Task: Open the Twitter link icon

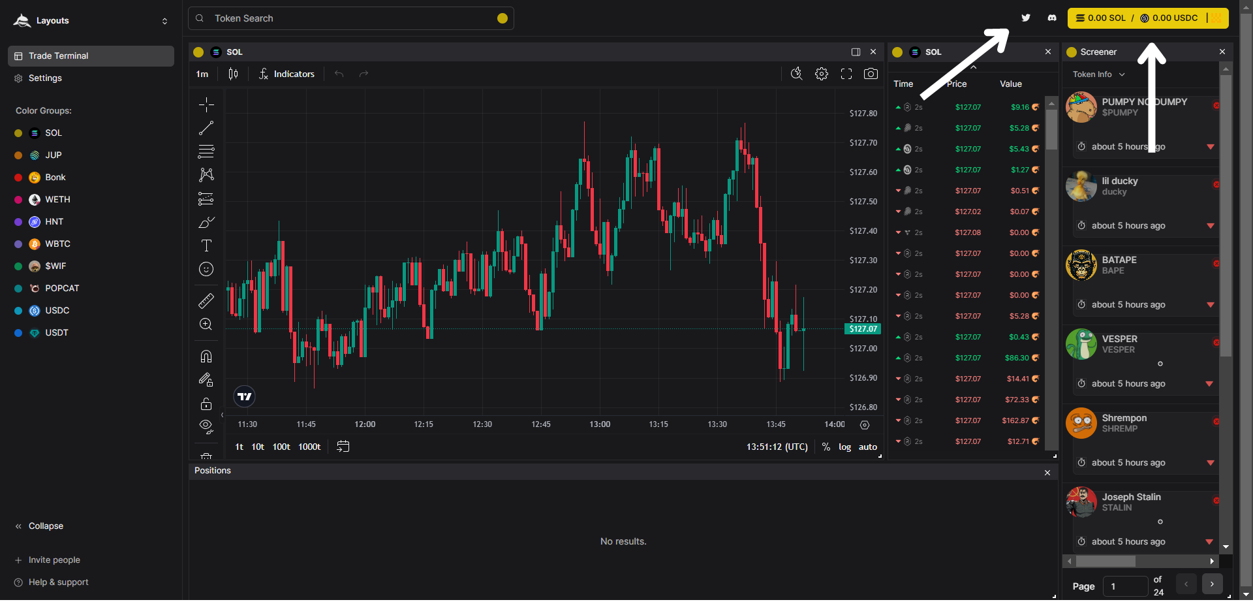Action: 1026,18
